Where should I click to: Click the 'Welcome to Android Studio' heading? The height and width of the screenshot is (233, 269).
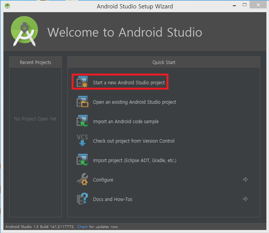[125, 32]
